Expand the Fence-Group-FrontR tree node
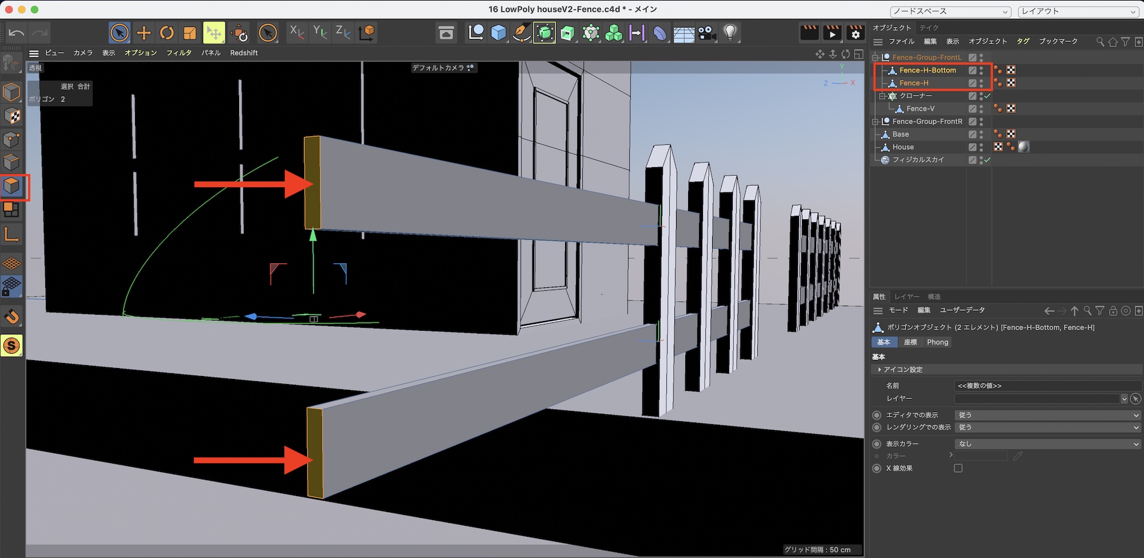 [x=875, y=122]
